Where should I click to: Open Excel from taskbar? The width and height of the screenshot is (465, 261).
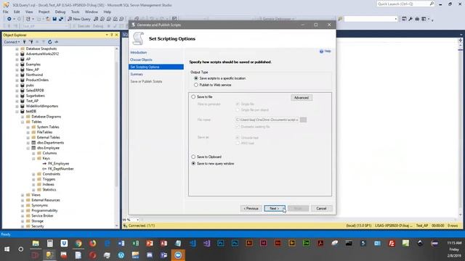click(136, 244)
